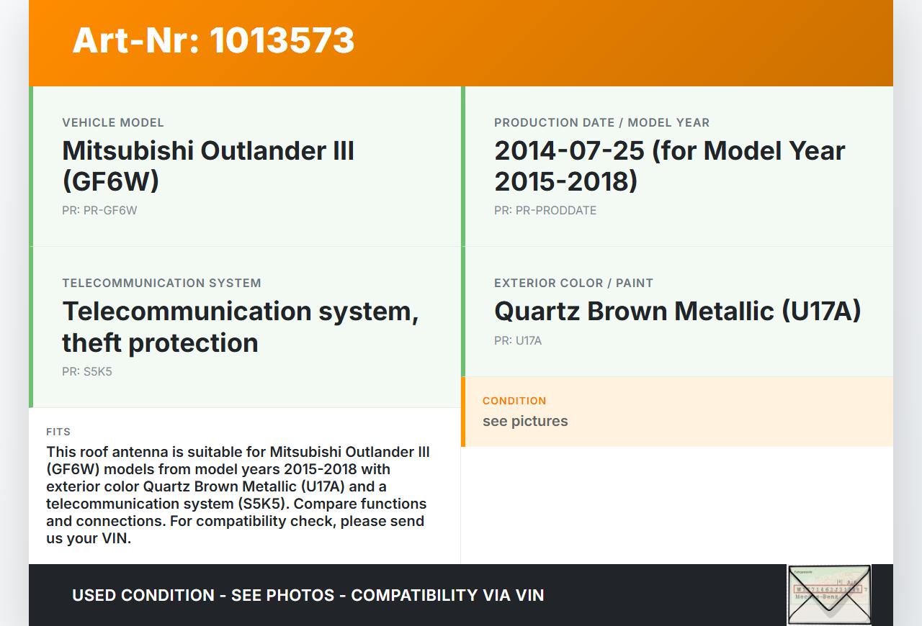Click the FITS section label

pyautogui.click(x=58, y=432)
